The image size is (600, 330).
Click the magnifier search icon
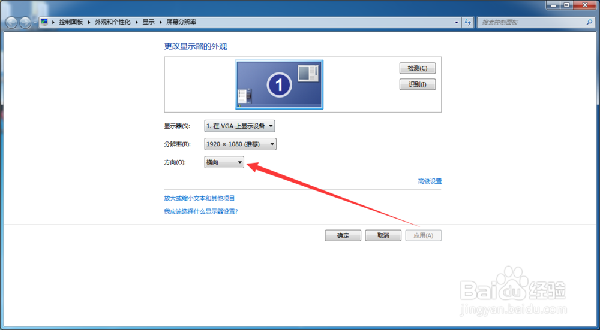pos(589,23)
